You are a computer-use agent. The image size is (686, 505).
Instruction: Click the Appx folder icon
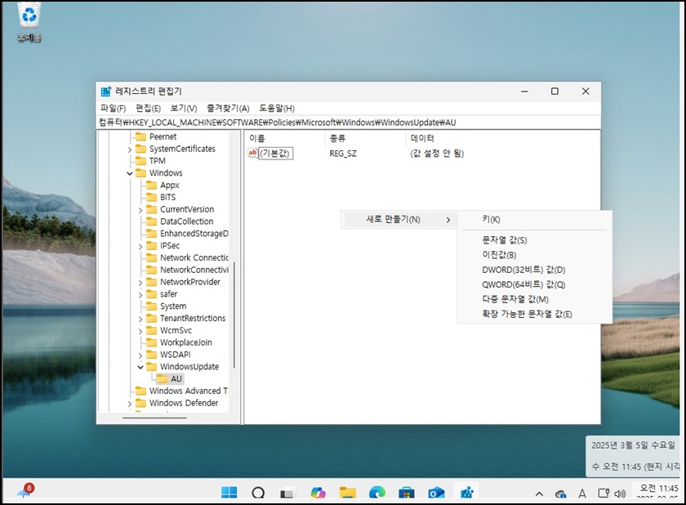click(151, 185)
